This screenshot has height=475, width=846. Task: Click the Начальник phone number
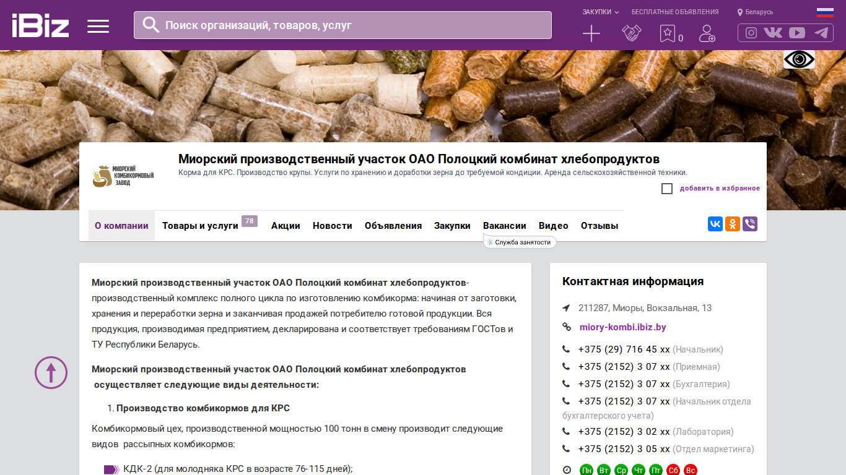pos(624,349)
